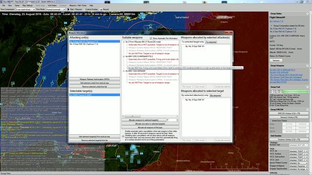The width and height of the screenshot is (312, 175).
Task: Open the WCS Surface doctrine dropdown
Action: (298, 154)
